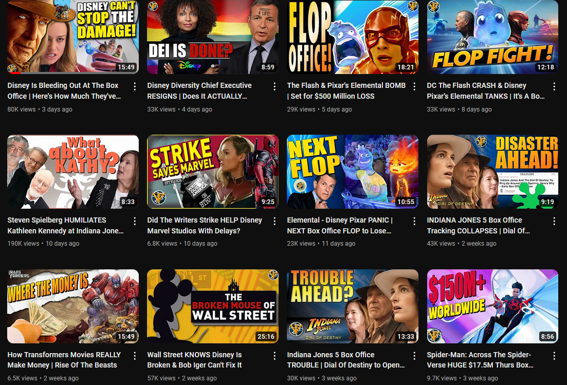The width and height of the screenshot is (567, 385).
Task: Play the 'Flop Office!' thumbnail
Action: [353, 37]
